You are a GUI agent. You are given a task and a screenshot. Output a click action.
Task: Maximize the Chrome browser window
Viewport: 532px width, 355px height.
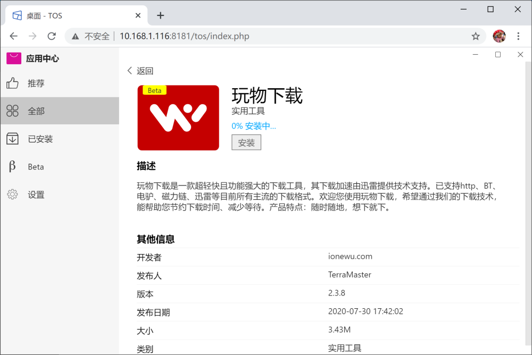(x=491, y=9)
